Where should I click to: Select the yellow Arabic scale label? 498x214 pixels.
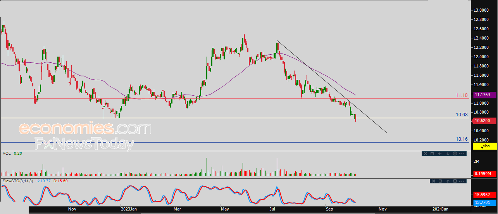point(484,146)
